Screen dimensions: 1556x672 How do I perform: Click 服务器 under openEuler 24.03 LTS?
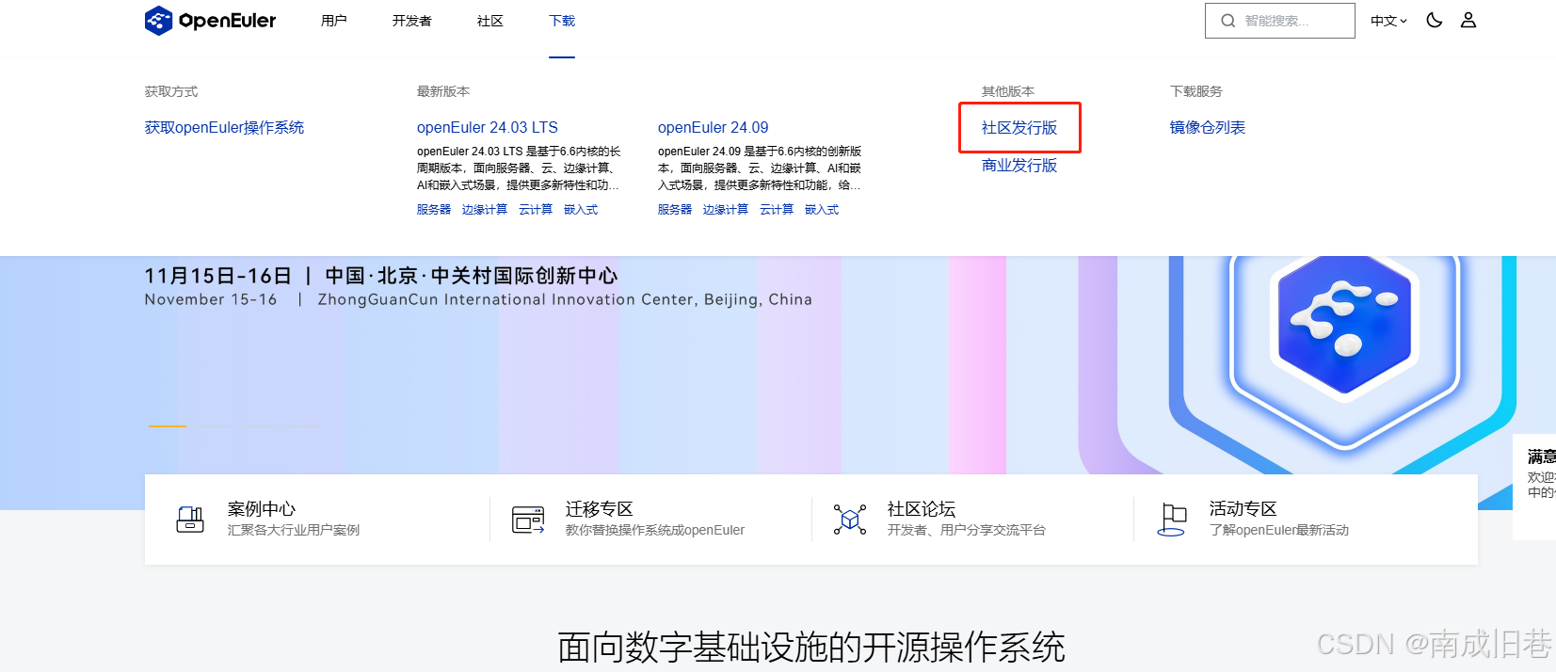click(x=434, y=209)
